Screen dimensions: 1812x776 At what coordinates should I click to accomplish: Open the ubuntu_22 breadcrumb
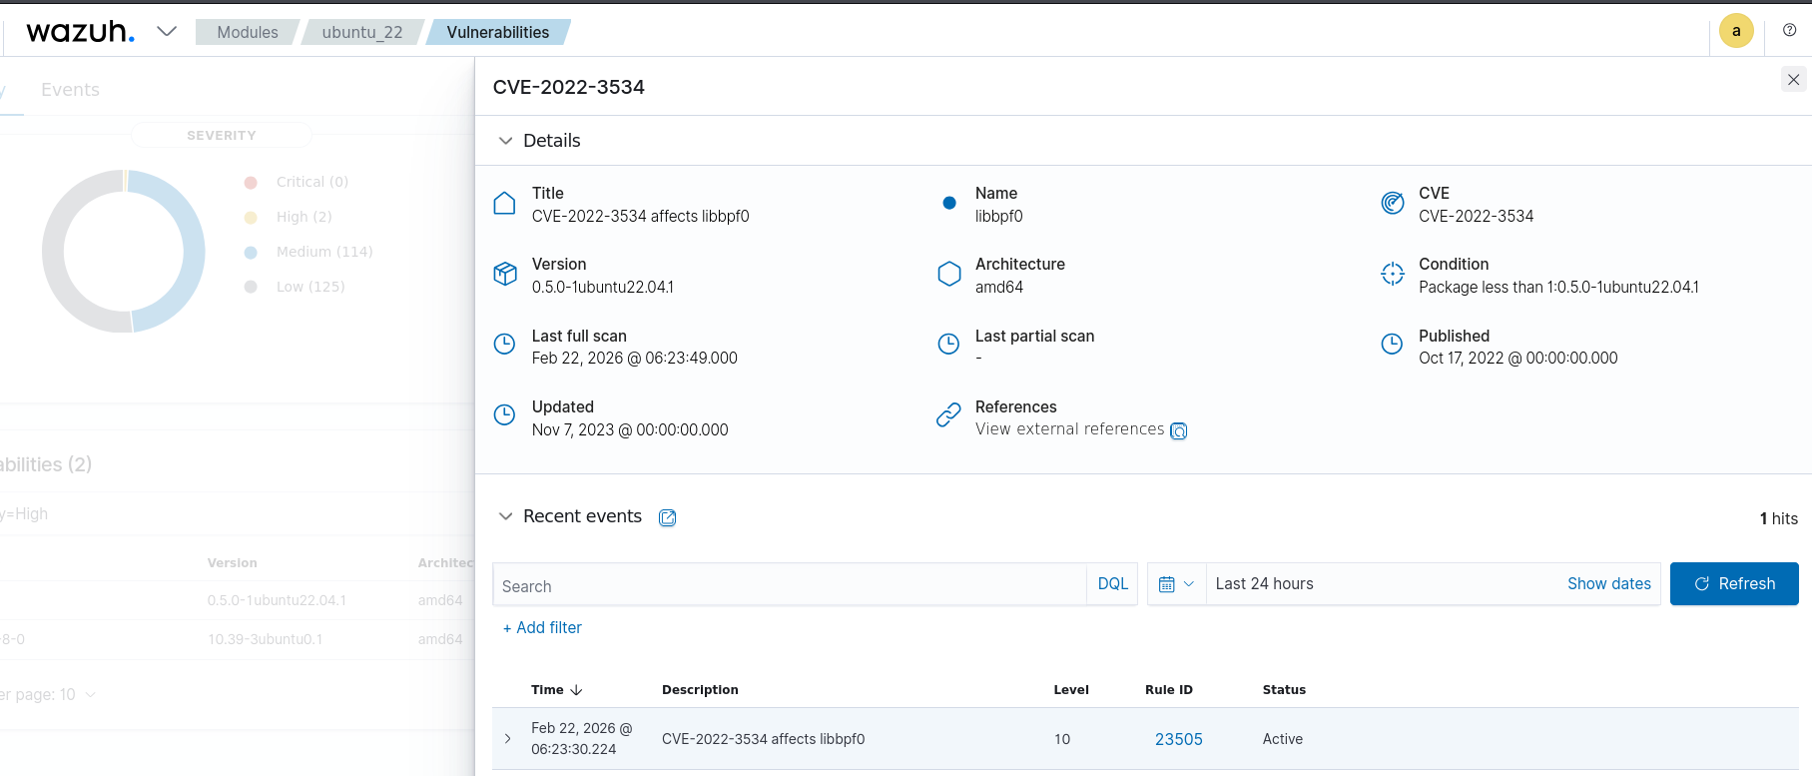[362, 32]
